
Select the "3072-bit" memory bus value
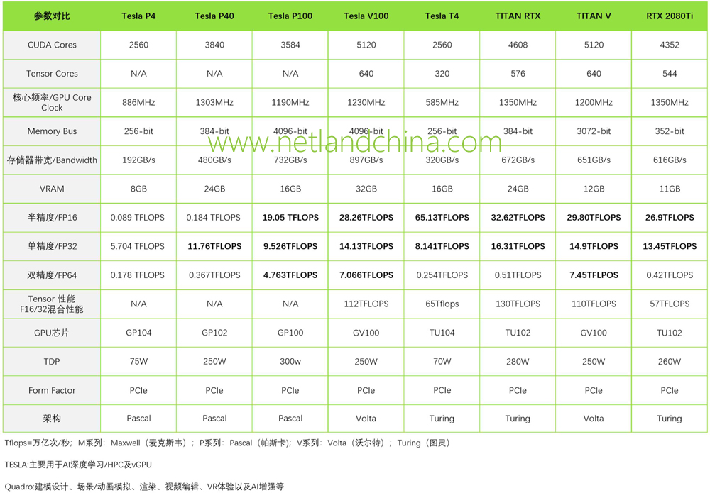pyautogui.click(x=594, y=131)
